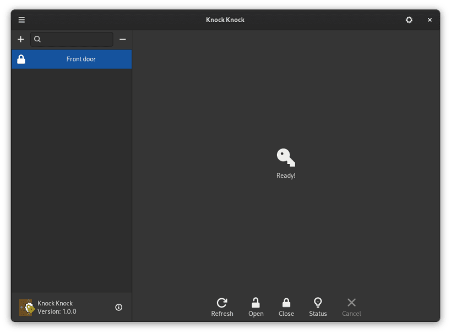Click the Refresh button
Viewport: 451px width, 334px height.
pyautogui.click(x=222, y=307)
